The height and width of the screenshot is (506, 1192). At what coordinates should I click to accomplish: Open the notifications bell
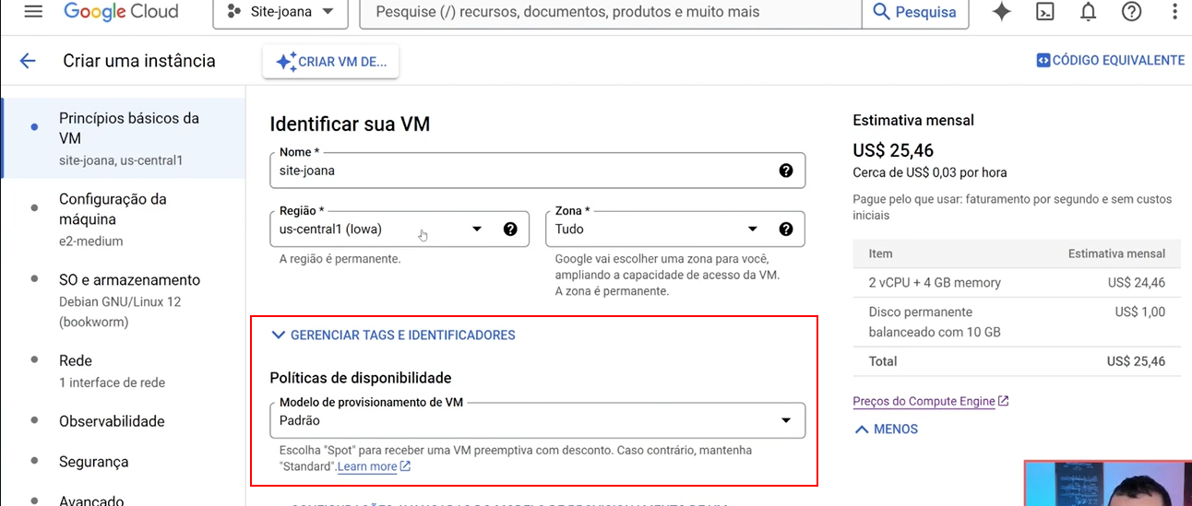pyautogui.click(x=1089, y=12)
